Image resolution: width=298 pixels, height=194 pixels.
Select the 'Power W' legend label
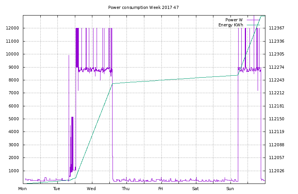[234, 20]
